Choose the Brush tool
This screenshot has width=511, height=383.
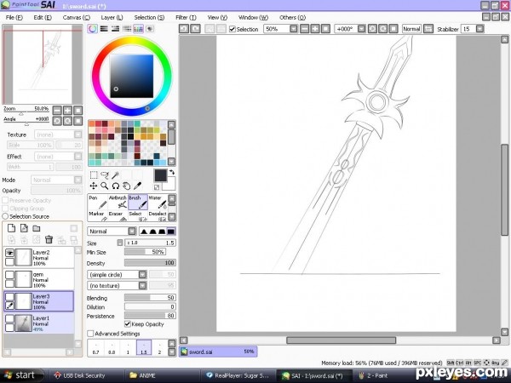138,203
